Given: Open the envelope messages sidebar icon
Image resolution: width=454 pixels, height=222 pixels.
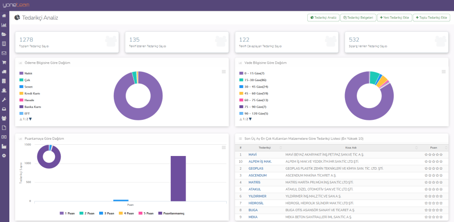Looking at the screenshot, I should (x=4, y=53).
